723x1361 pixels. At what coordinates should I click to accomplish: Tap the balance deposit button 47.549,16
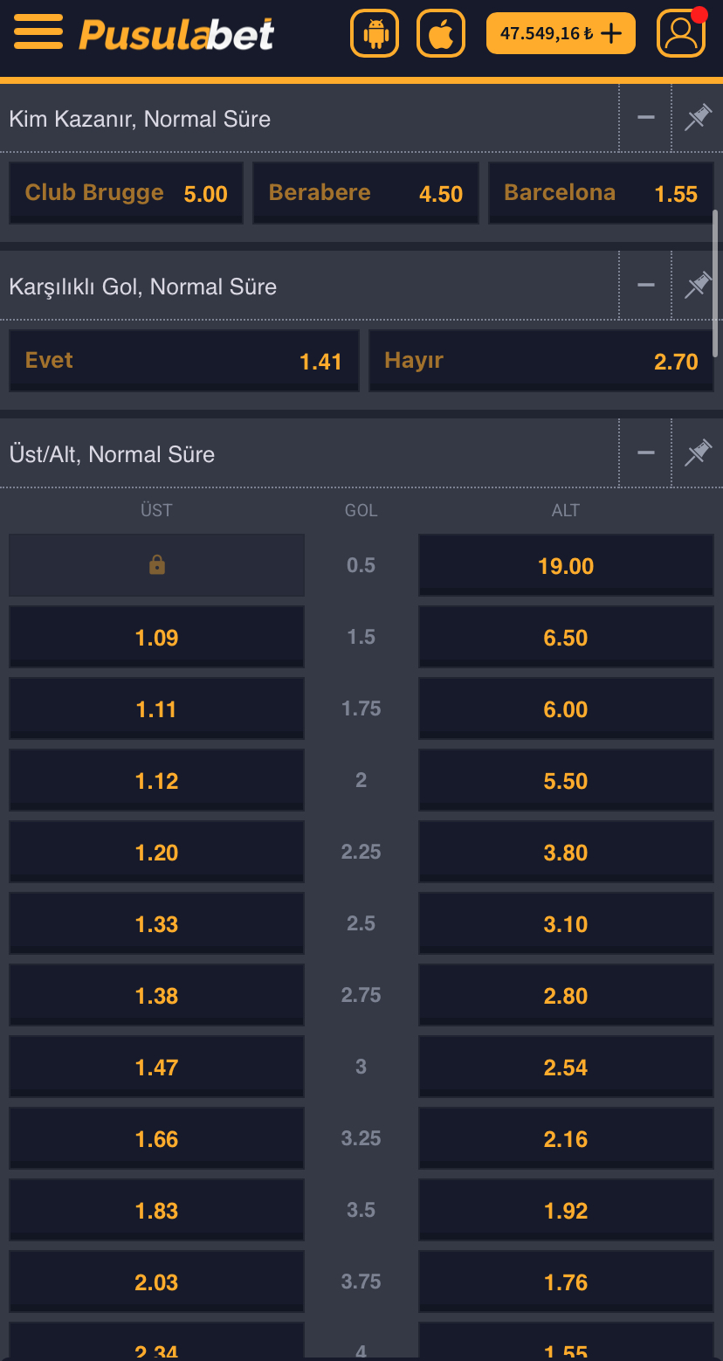(561, 34)
